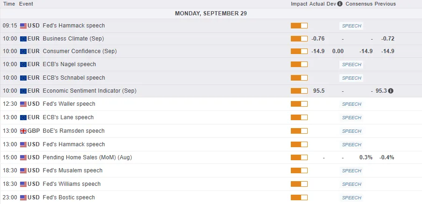Click info icon next to 95.3 previous value
The image size is (422, 204).
(x=390, y=91)
